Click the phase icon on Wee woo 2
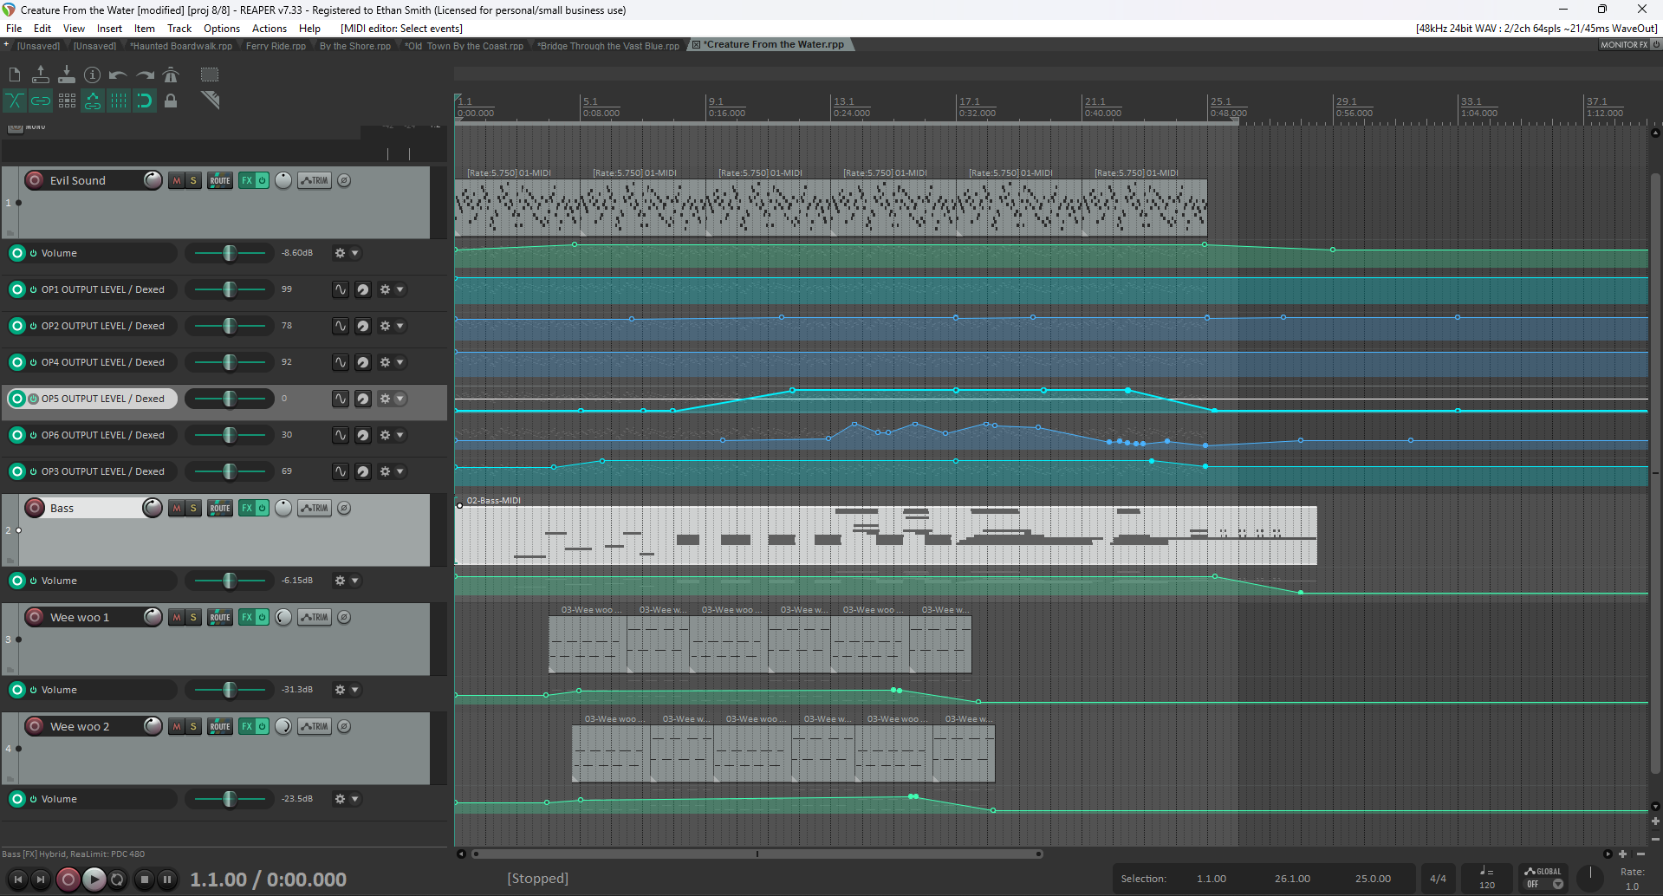This screenshot has height=896, width=1663. [x=344, y=726]
